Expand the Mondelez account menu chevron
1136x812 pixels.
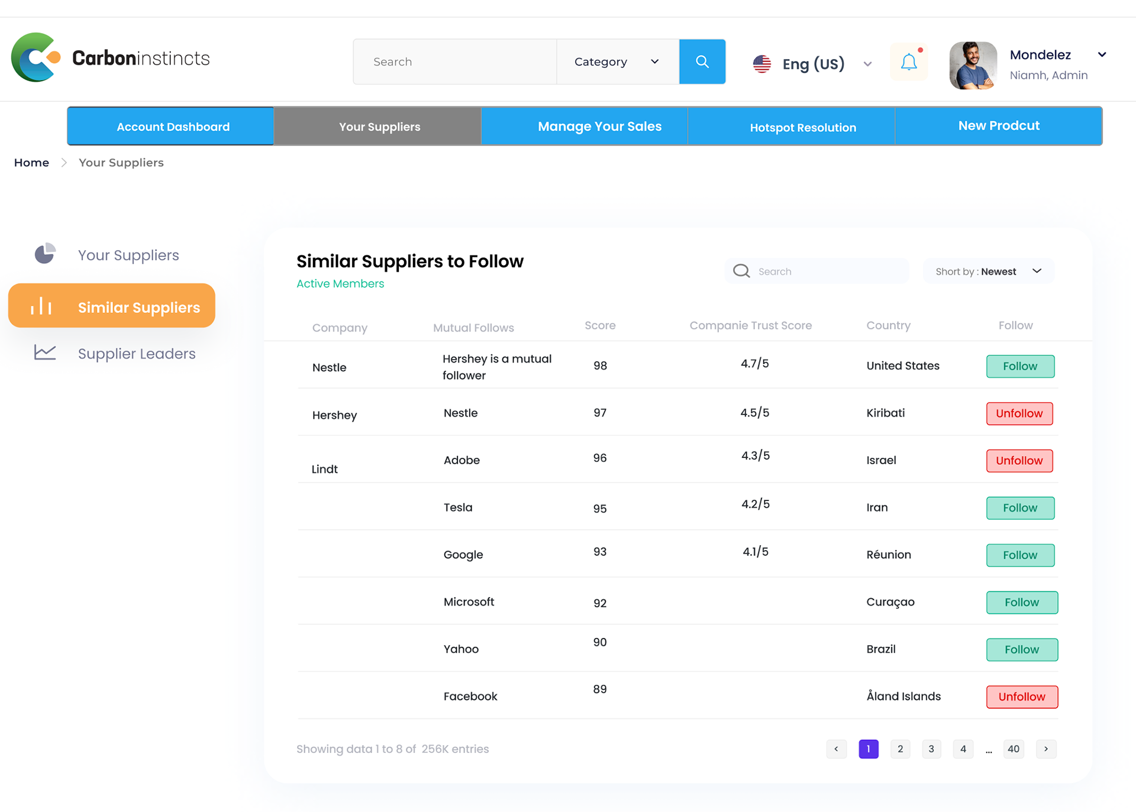(1102, 54)
